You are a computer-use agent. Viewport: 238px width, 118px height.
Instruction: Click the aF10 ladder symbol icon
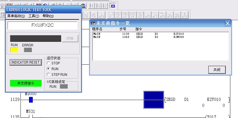point(177,15)
